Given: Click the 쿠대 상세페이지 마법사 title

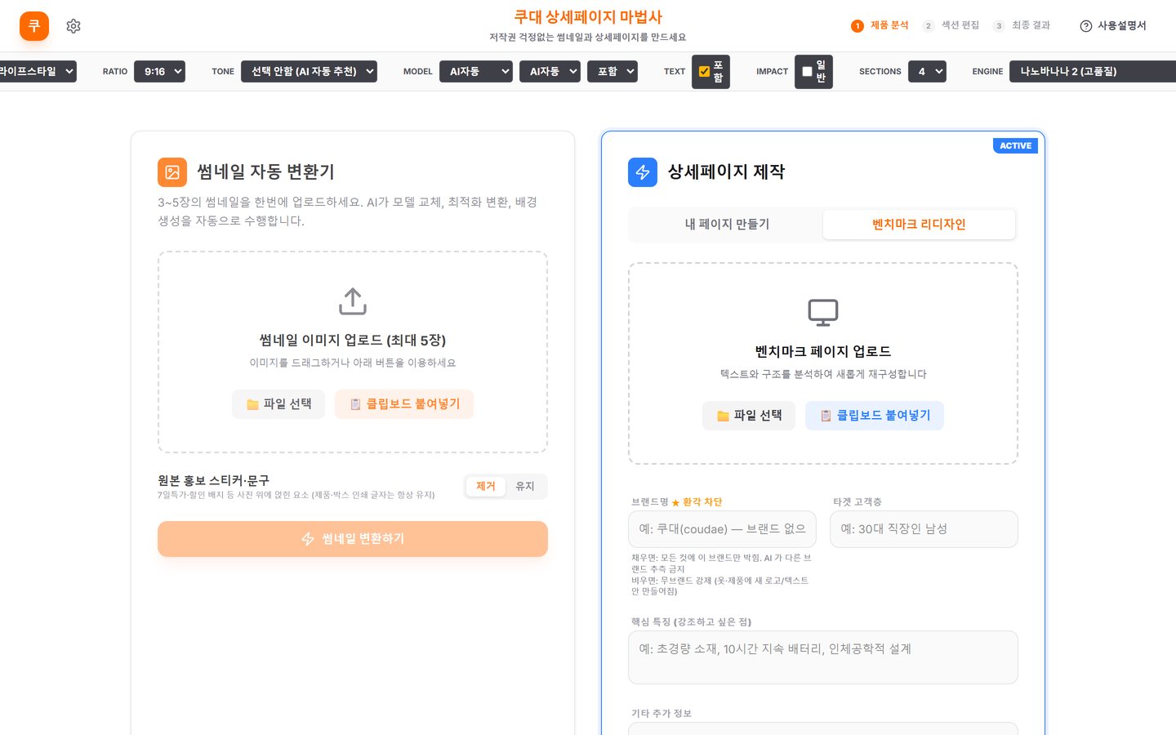Looking at the screenshot, I should point(588,17).
